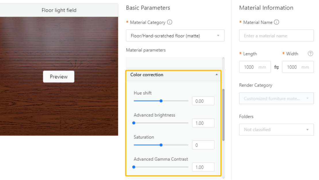
Task: Click the Material parameters scrollbar
Action: [223, 115]
